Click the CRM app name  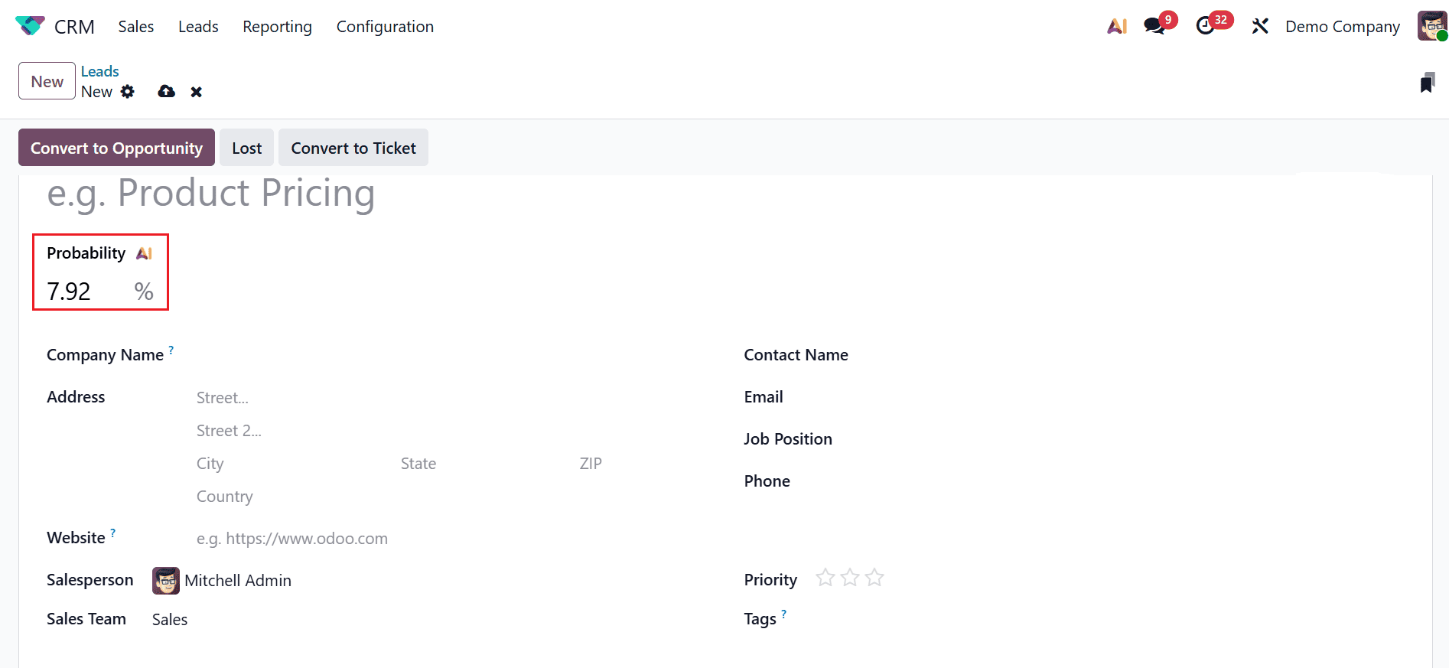click(x=74, y=27)
